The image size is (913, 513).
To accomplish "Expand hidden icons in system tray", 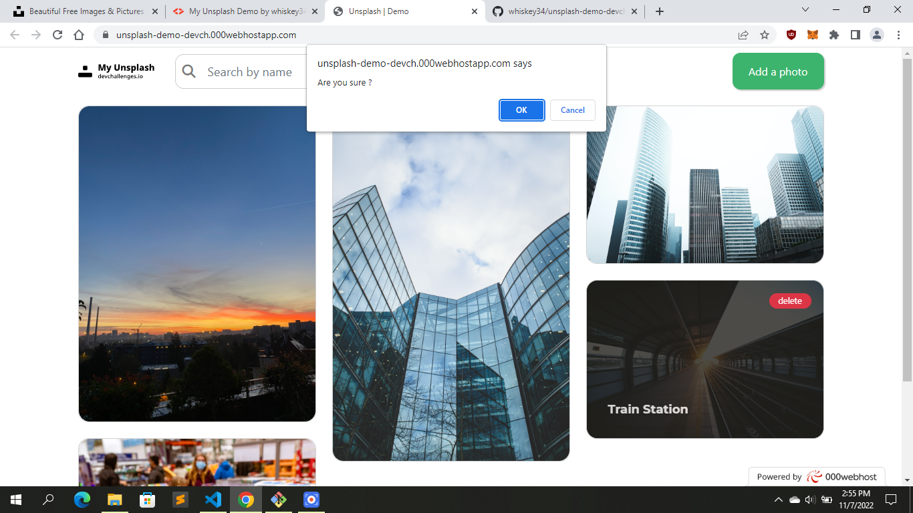I will pyautogui.click(x=777, y=500).
